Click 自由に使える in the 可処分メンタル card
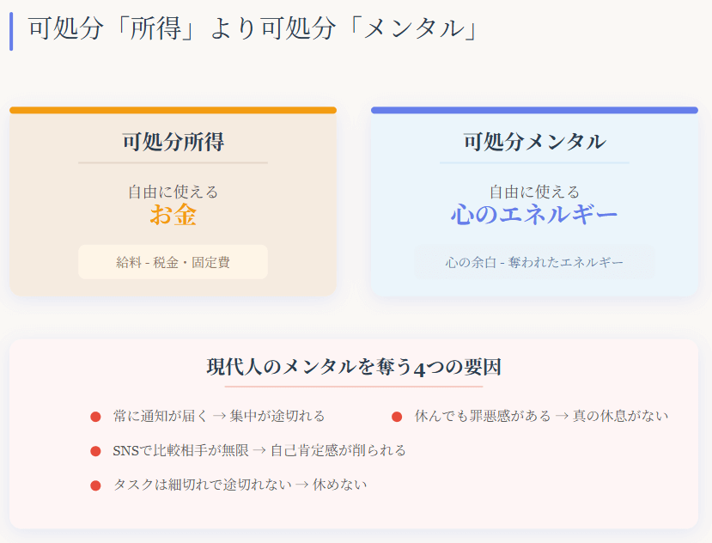This screenshot has height=543, width=712. click(x=534, y=192)
